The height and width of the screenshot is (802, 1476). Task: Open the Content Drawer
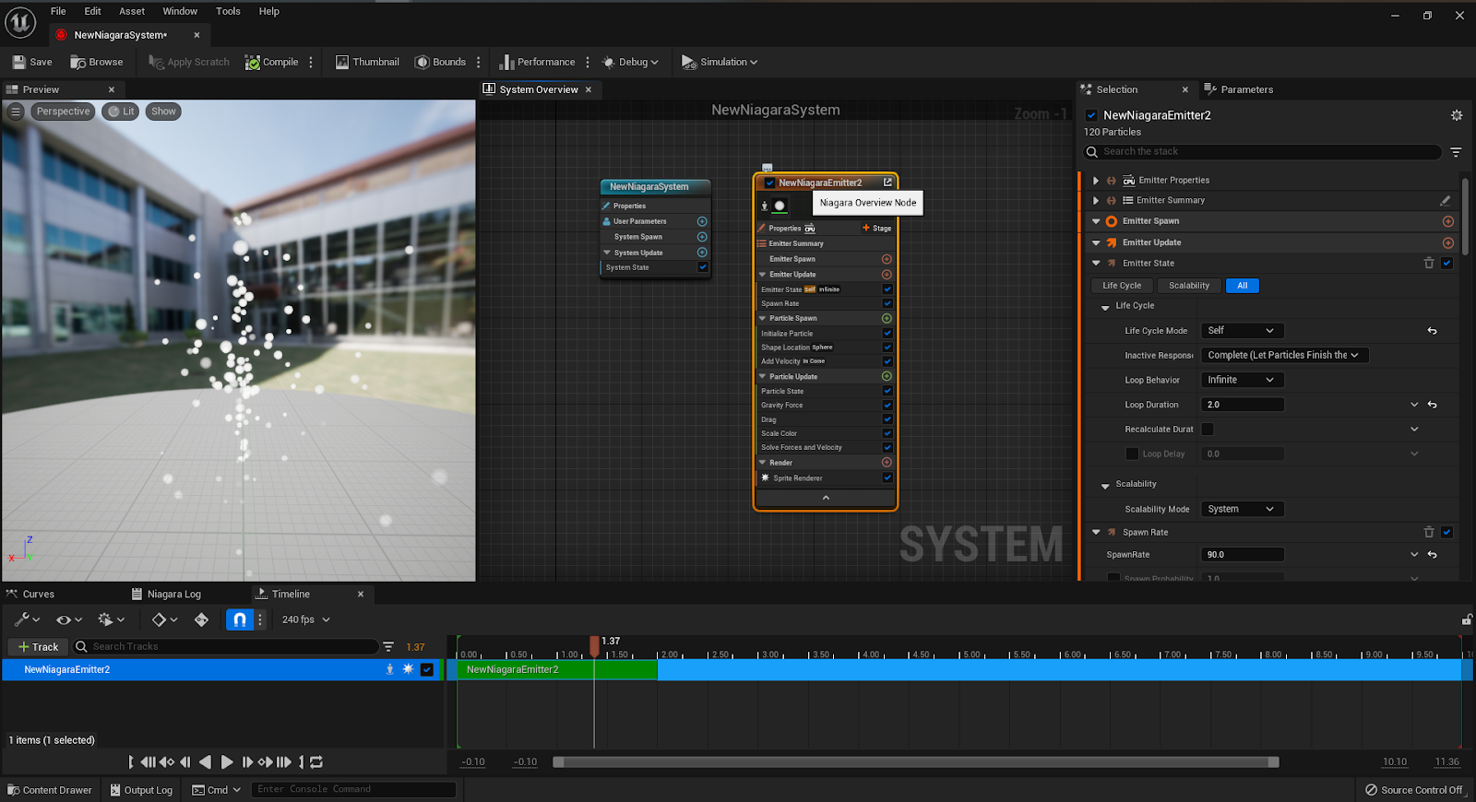pyautogui.click(x=50, y=790)
